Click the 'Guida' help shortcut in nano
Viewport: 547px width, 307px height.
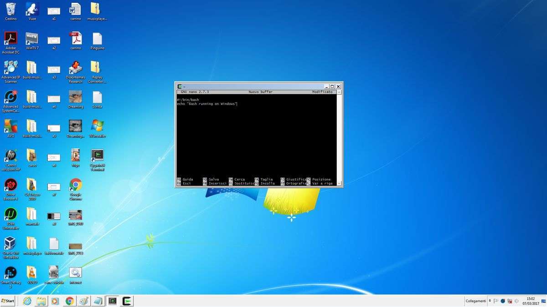tap(187, 179)
